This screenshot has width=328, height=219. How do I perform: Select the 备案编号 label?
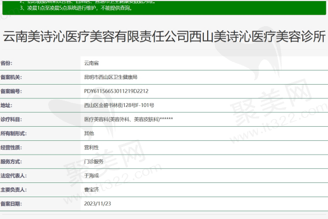tap(11, 91)
